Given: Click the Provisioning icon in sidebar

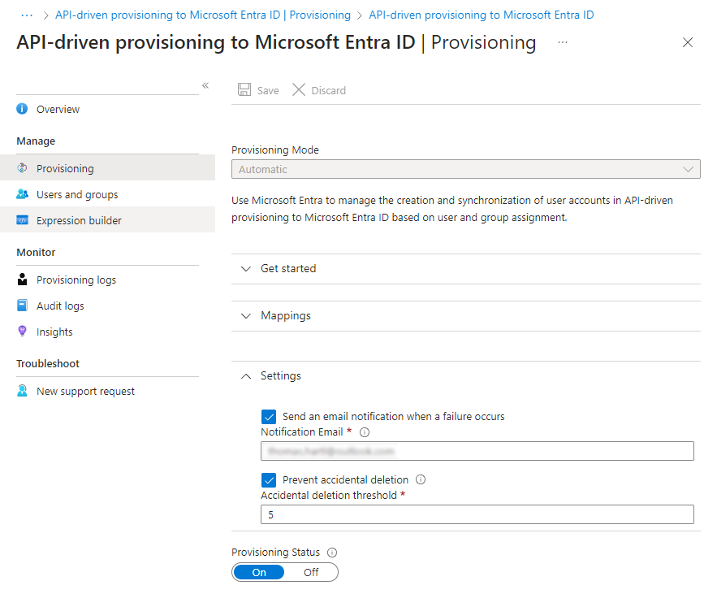Looking at the screenshot, I should tap(20, 168).
